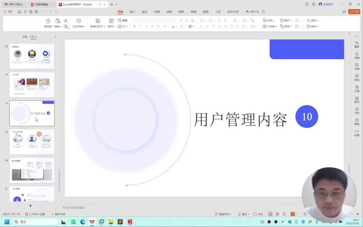
Task: Open the Text Box (文本框) dropdown
Action: [x=270, y=26]
